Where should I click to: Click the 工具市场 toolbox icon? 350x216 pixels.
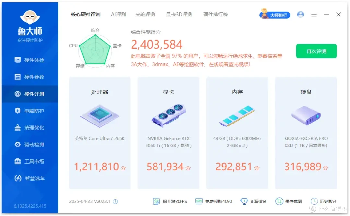17,161
